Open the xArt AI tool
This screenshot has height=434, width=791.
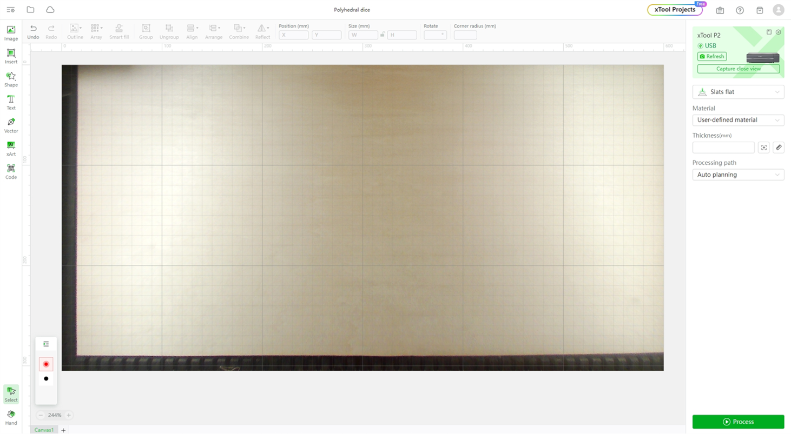11,149
